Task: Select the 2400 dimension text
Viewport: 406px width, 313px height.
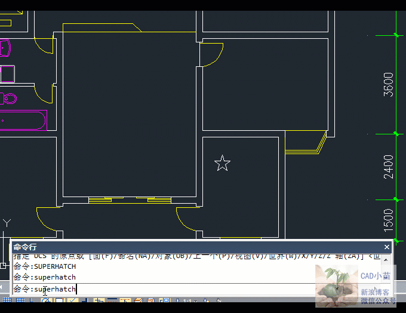Action: pyautogui.click(x=389, y=166)
